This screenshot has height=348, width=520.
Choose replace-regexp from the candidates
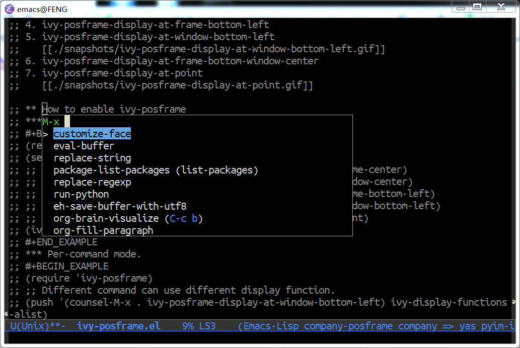point(92,182)
